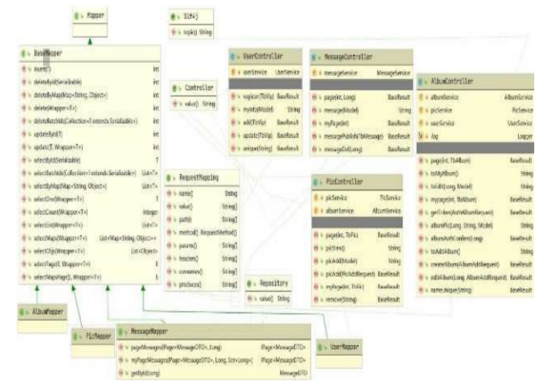Click the interface icon on Mapper node
Image resolution: width=554 pixels, height=388 pixels.
76,16
